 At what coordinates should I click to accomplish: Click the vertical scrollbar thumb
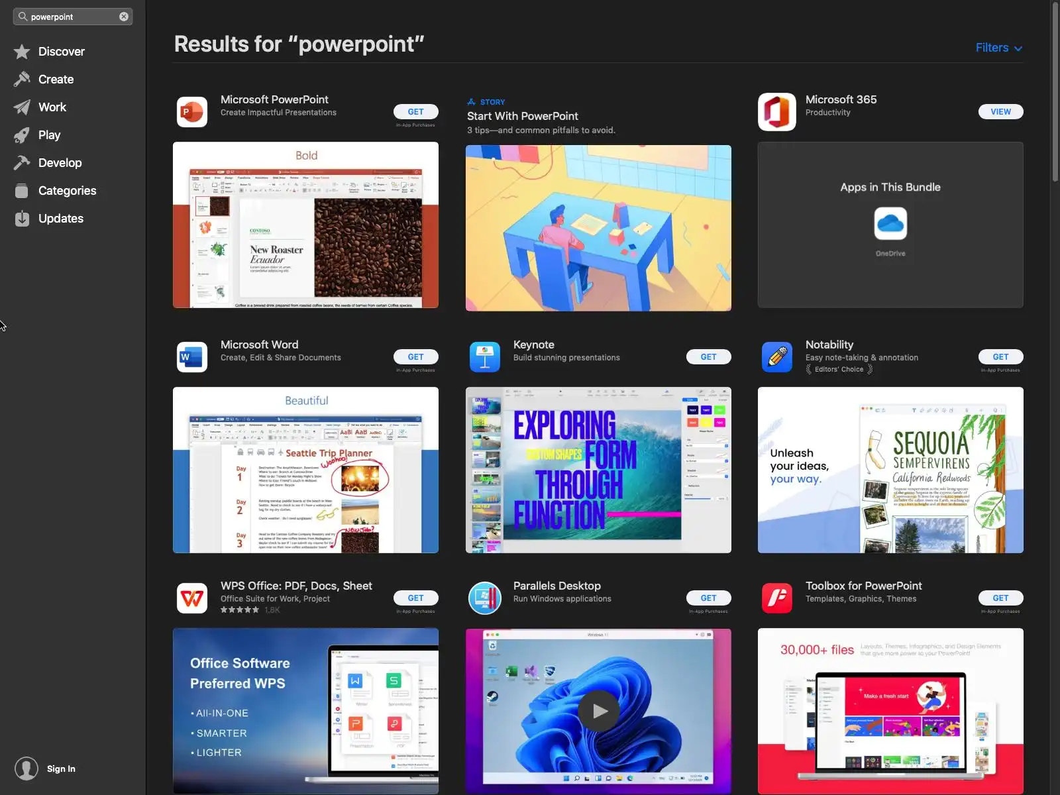[x=1055, y=93]
